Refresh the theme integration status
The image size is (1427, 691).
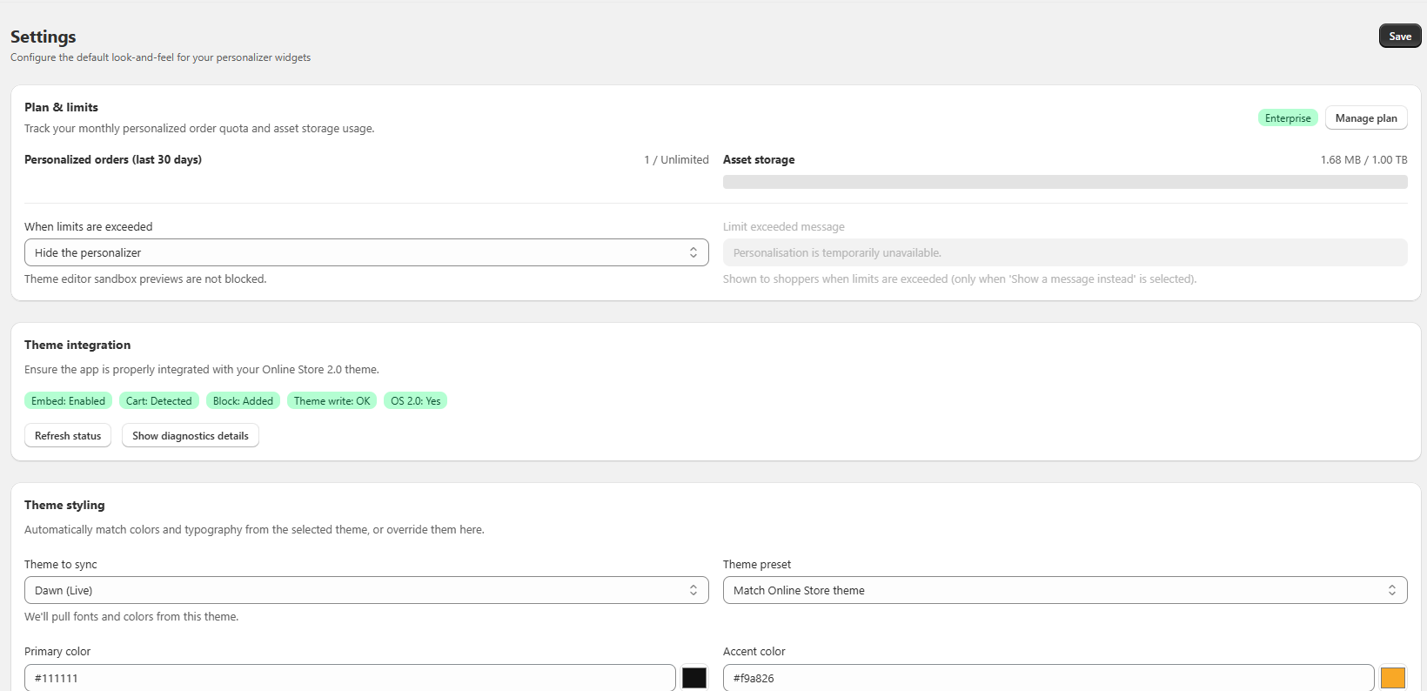68,436
